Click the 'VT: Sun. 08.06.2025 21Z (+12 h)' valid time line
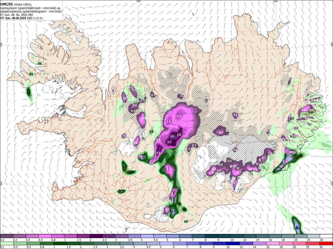The width and height of the screenshot is (333, 249). click(21, 18)
